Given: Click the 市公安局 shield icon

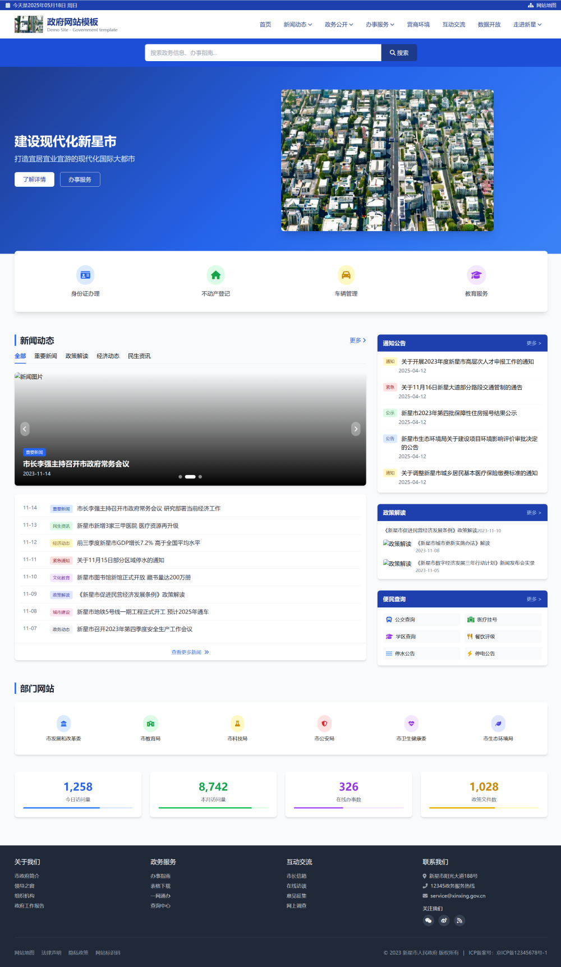Looking at the screenshot, I should click(x=324, y=724).
